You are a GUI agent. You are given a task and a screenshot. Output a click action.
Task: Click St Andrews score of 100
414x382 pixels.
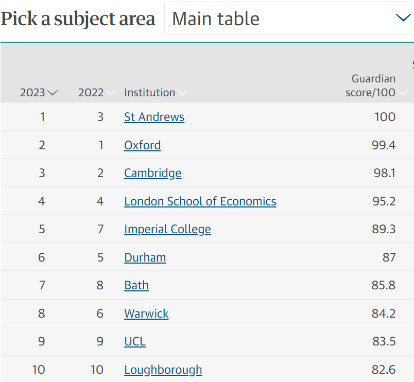click(385, 117)
